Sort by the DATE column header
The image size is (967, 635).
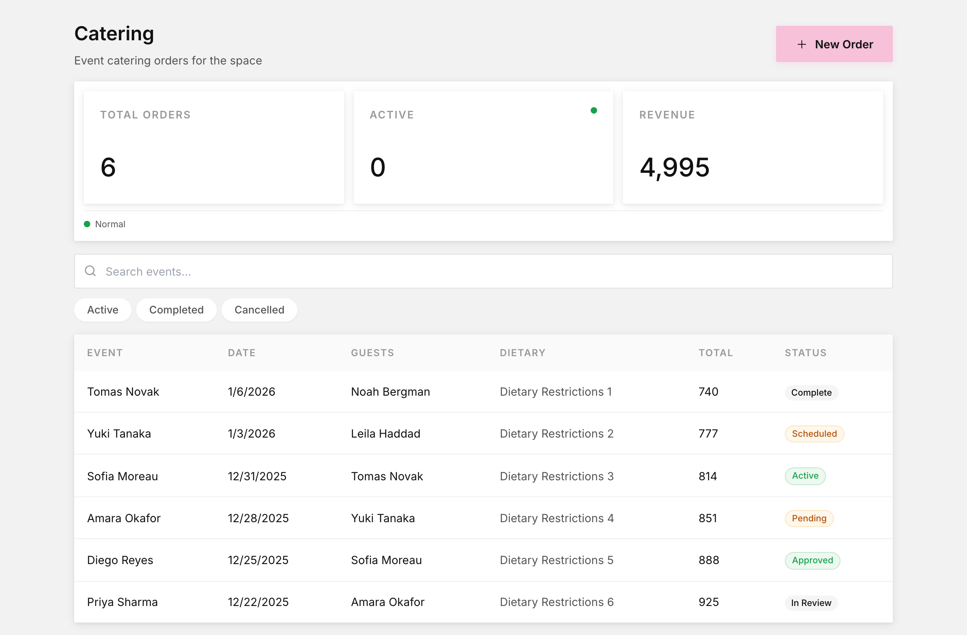[242, 353]
